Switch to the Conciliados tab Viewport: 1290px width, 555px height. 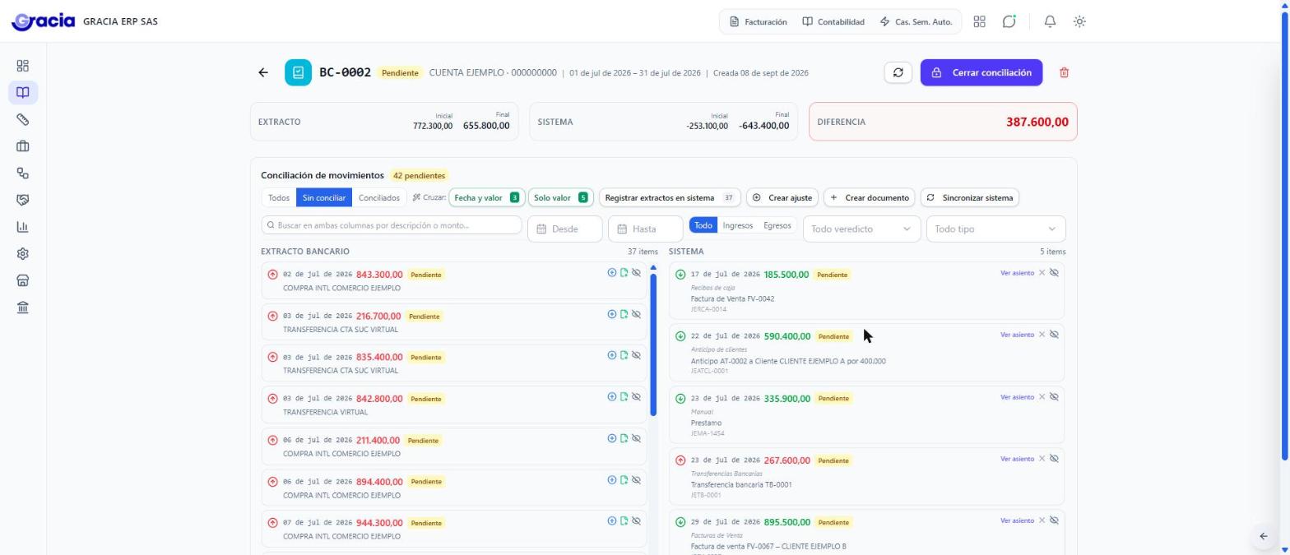coord(379,198)
